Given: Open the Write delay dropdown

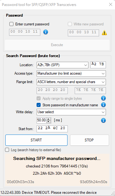Looking at the screenshot, I should 71,112.
